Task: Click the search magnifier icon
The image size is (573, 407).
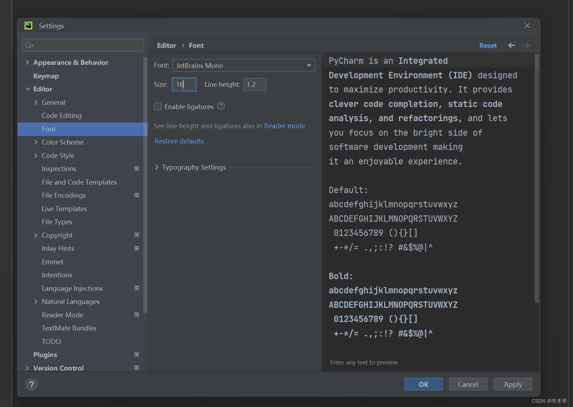Action: click(x=29, y=45)
